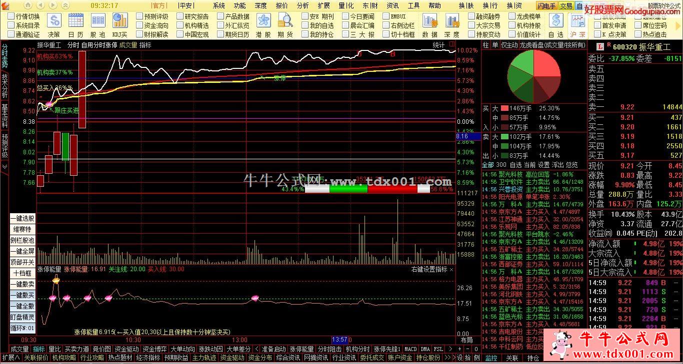Toggle the 右侧边栏 right sidebar

(398, 25)
